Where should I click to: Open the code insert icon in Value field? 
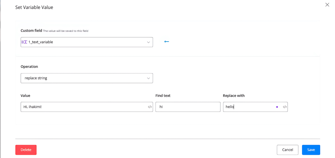click(x=150, y=107)
